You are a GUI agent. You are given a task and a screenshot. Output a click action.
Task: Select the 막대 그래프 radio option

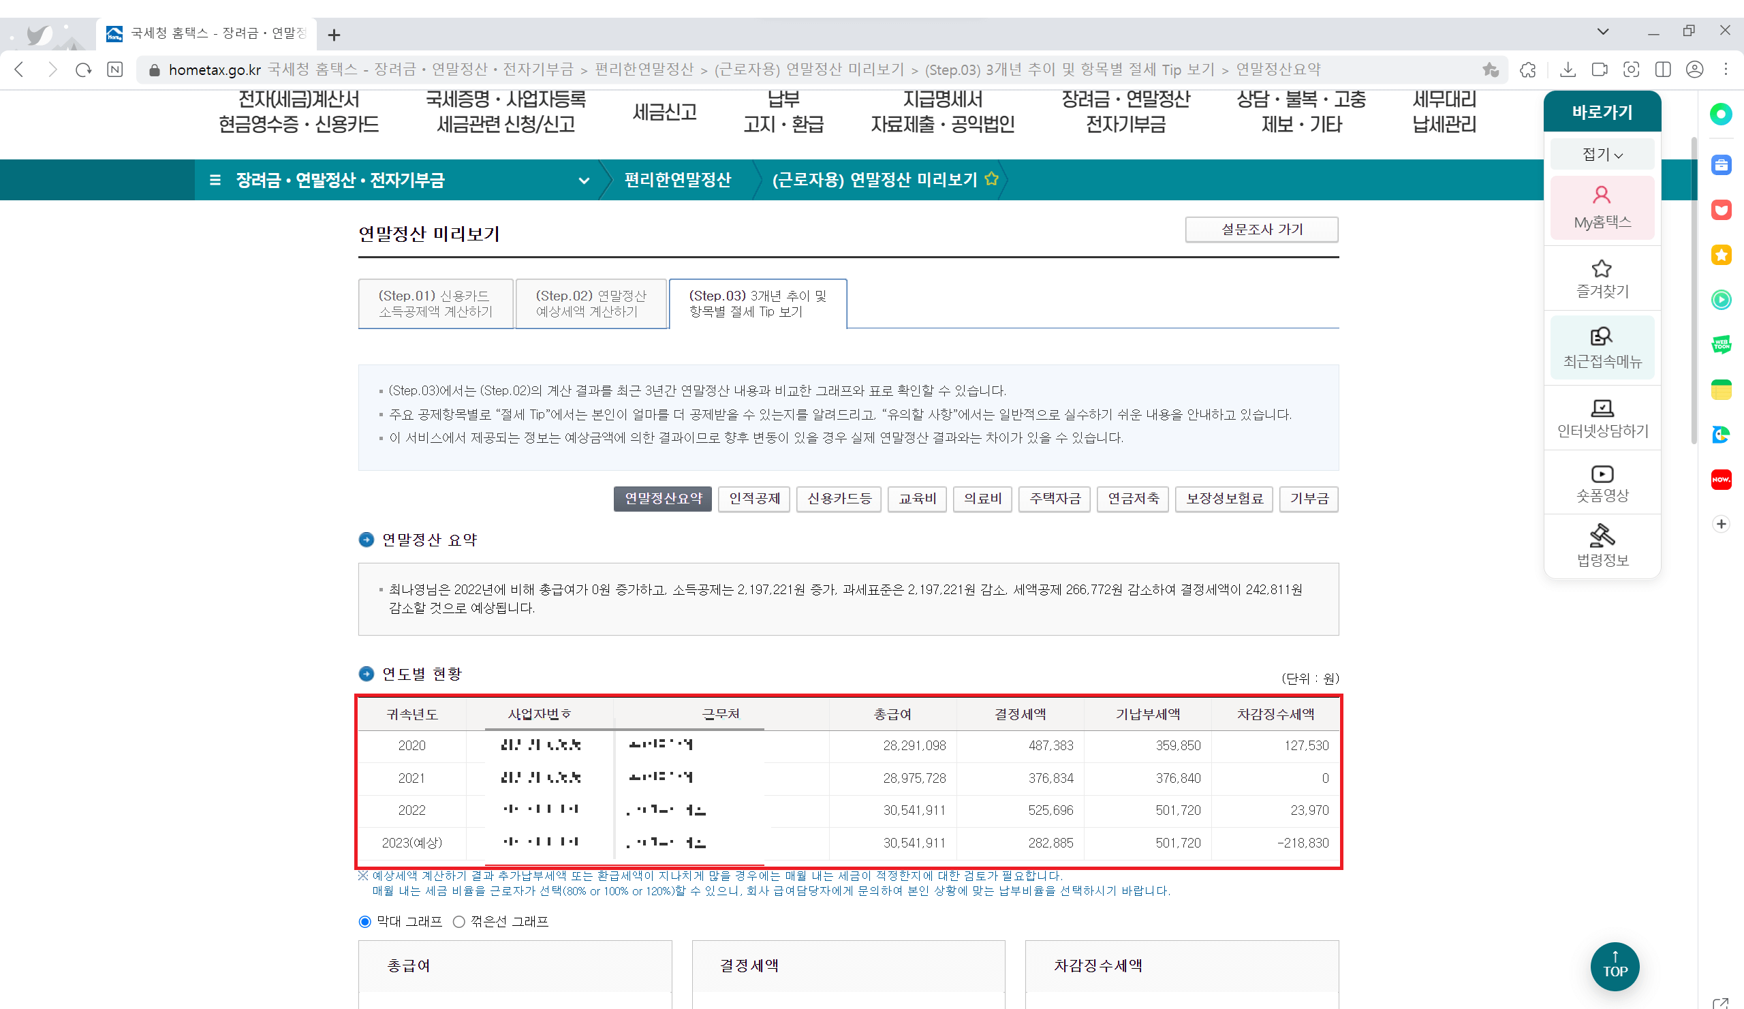(364, 921)
